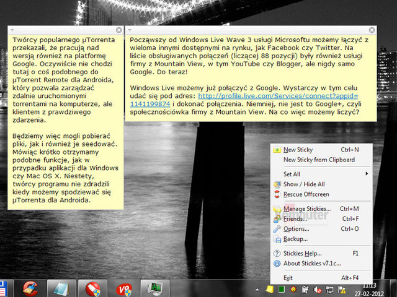Click inside the µTorrent sticky note text

point(65,120)
